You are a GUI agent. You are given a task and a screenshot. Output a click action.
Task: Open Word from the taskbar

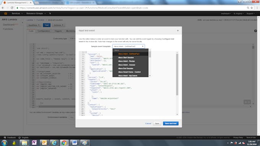[75, 143]
